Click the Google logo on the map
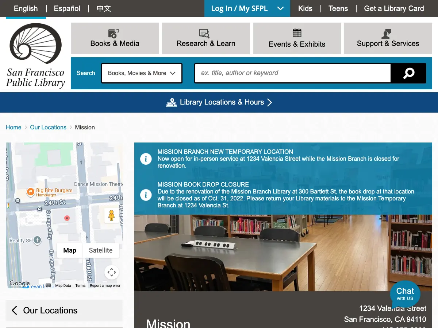 click(x=20, y=283)
